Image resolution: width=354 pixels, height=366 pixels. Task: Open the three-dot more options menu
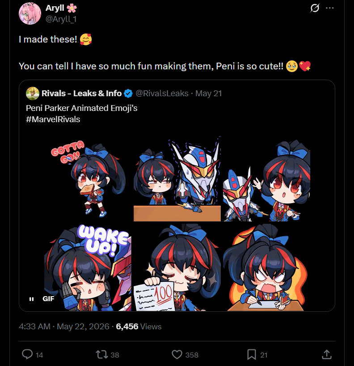[329, 8]
